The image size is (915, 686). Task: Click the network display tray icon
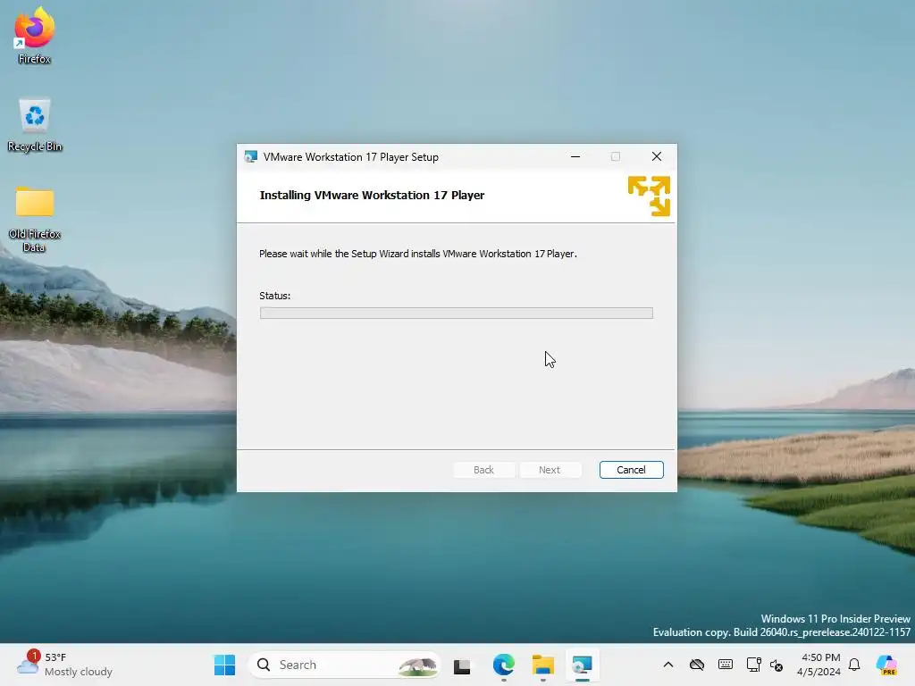(753, 665)
